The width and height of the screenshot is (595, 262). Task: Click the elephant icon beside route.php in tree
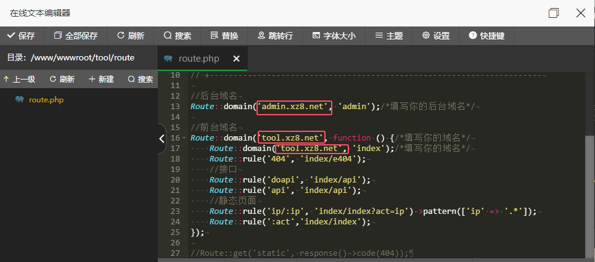[x=19, y=99]
